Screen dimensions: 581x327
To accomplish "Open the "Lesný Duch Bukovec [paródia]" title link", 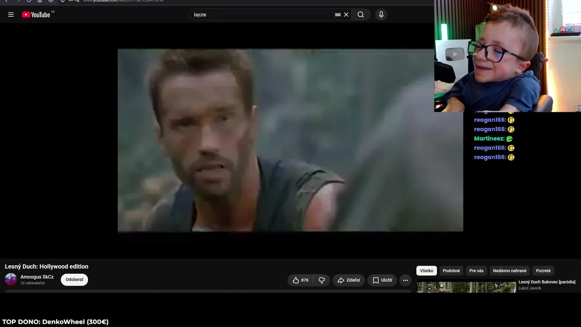I will pyautogui.click(x=547, y=282).
